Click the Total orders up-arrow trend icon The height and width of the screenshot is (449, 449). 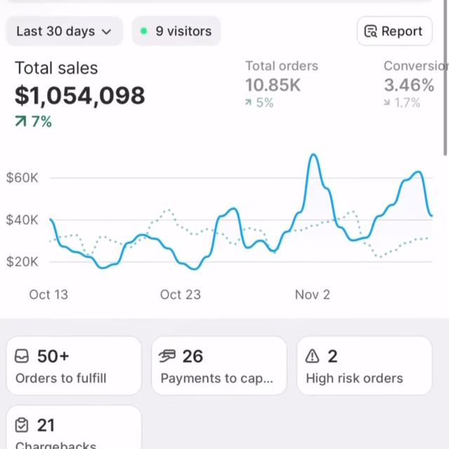248,103
